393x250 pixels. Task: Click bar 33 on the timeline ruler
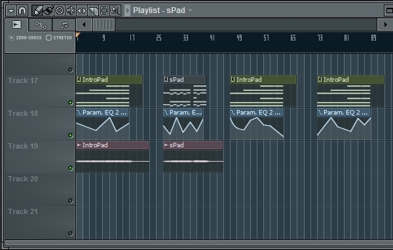(x=185, y=38)
